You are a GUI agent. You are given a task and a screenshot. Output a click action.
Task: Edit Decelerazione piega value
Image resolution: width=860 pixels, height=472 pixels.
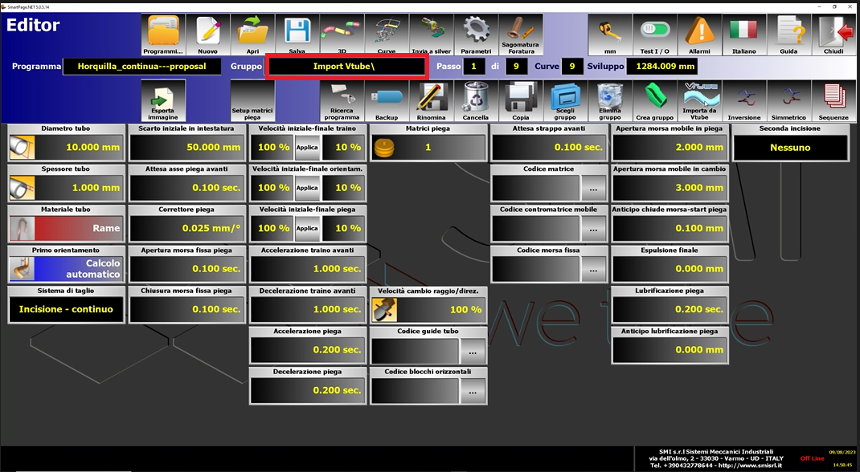pos(308,390)
